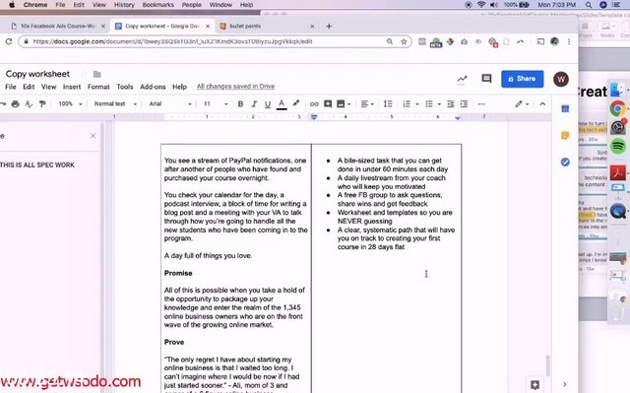Click the blue Share button
630x393 pixels.
tap(523, 79)
